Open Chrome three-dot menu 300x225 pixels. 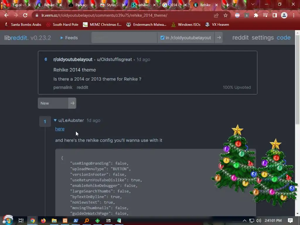pyautogui.click(x=294, y=15)
